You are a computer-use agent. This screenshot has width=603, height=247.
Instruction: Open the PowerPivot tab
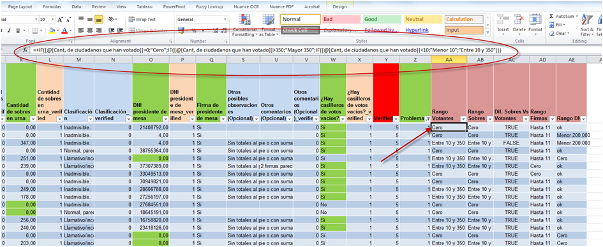point(174,6)
